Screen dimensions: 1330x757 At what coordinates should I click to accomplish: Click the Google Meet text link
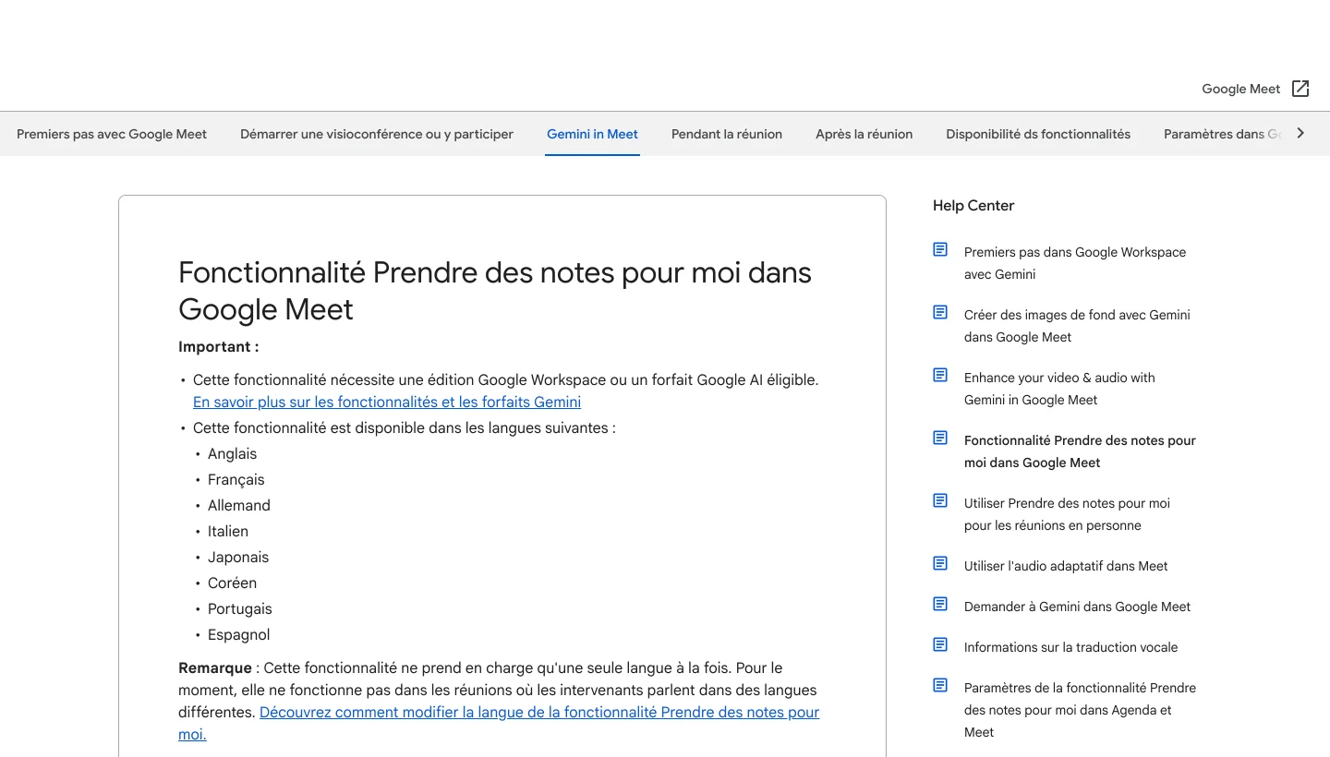click(x=1240, y=89)
